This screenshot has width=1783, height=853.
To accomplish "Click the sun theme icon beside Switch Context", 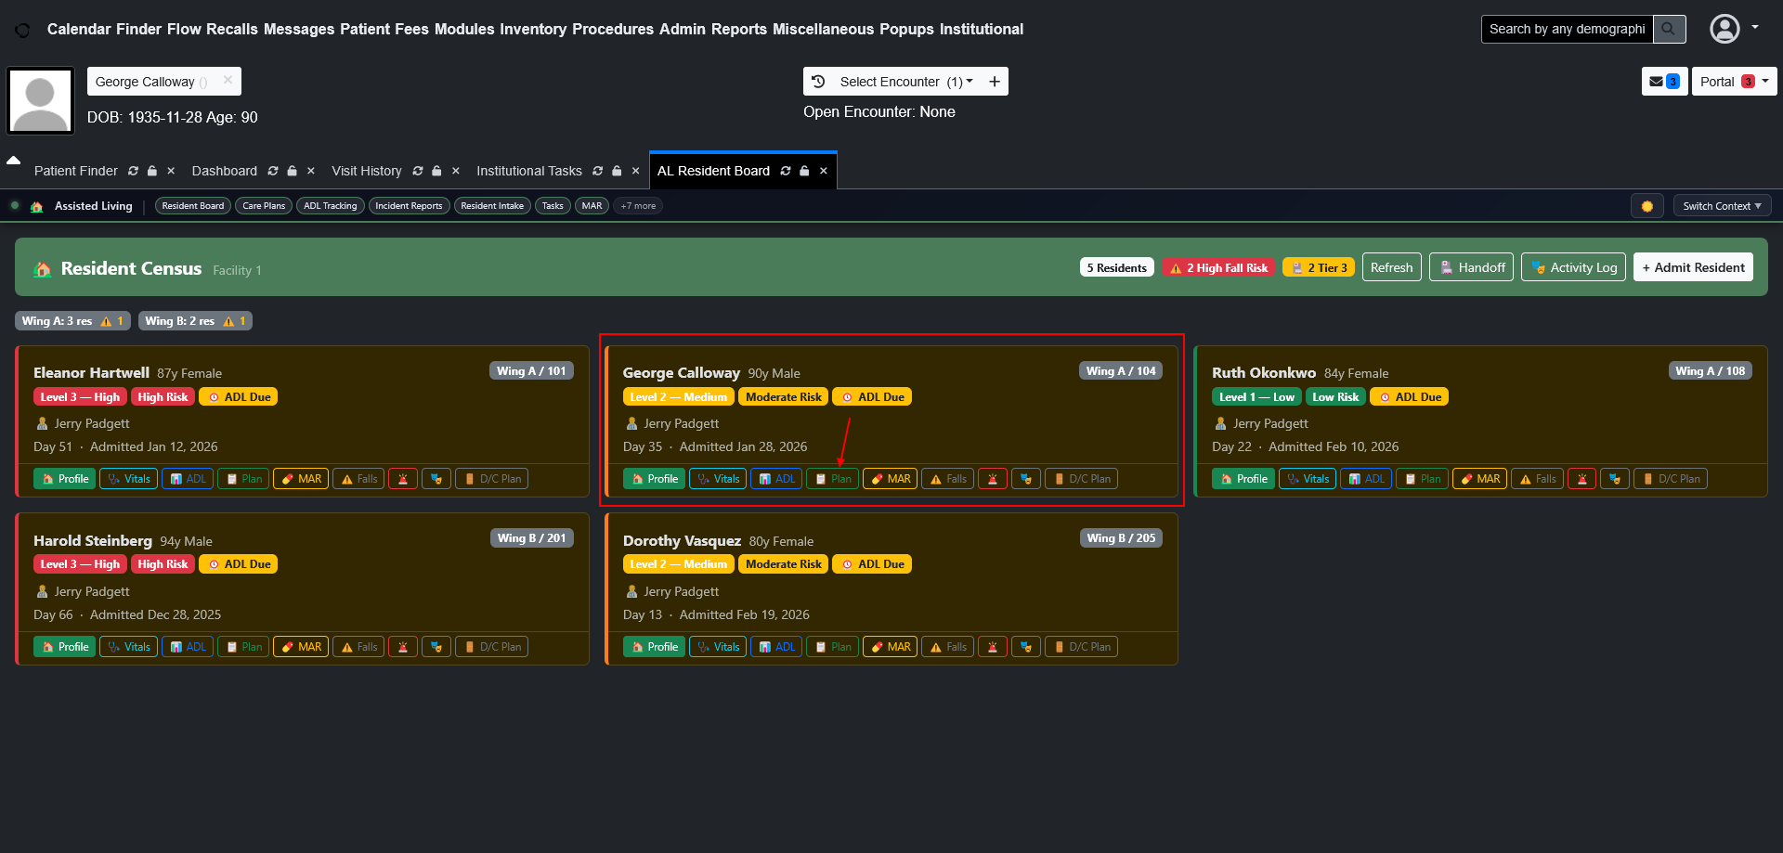I will pos(1646,206).
